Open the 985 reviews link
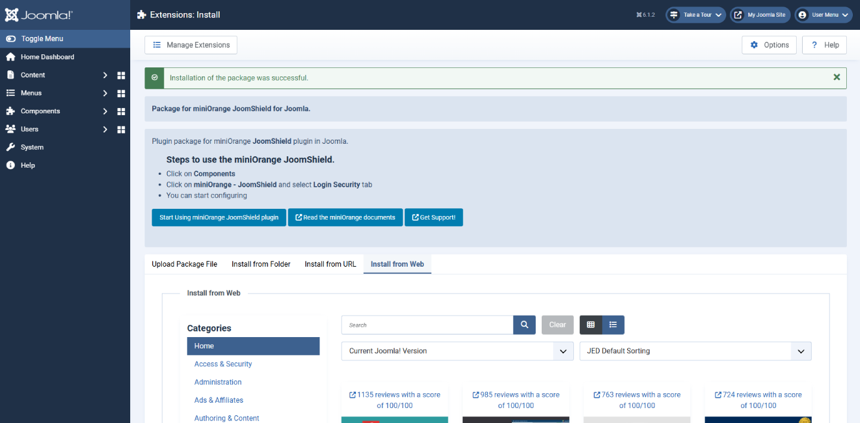 tap(516, 400)
